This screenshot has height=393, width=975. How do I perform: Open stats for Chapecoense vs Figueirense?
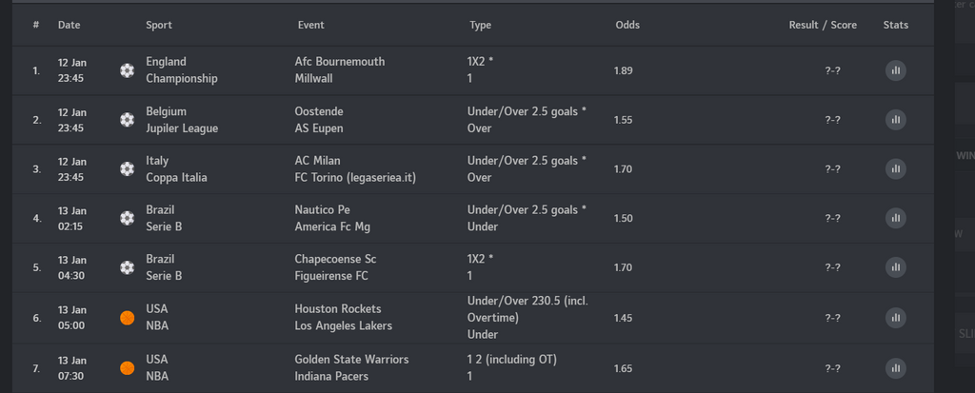coord(895,267)
